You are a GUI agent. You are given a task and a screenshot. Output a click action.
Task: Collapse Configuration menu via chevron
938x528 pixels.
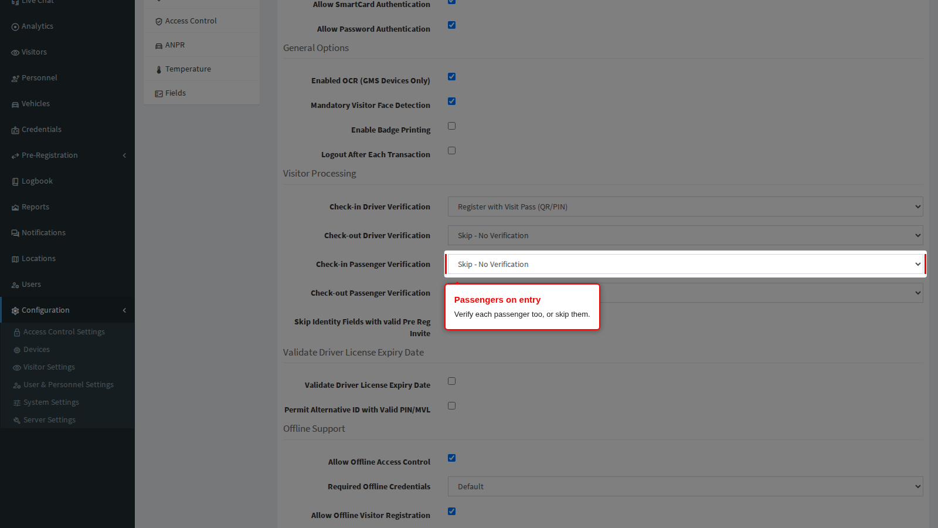point(124,310)
